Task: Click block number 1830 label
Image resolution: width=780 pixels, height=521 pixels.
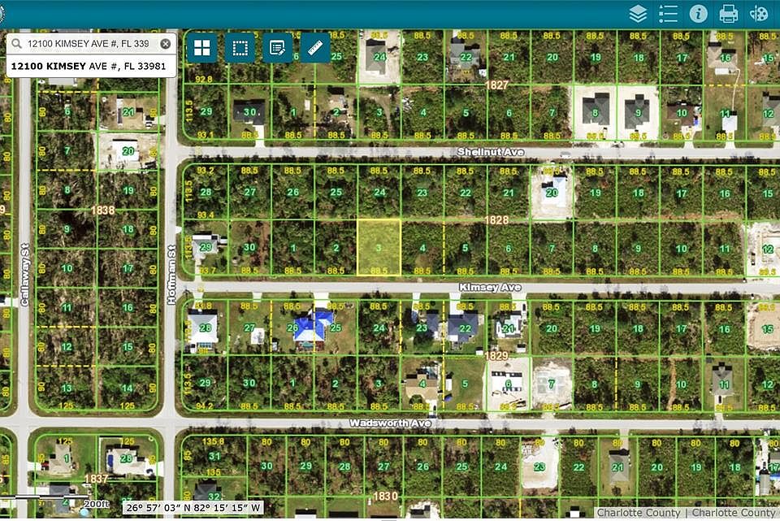Action: point(385,496)
